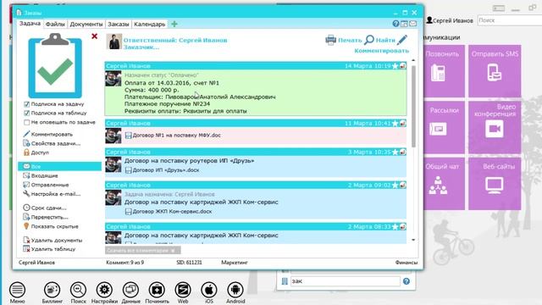The image size is (542, 305).
Task: Open Доступ access settings
Action: pyautogui.click(x=36, y=152)
